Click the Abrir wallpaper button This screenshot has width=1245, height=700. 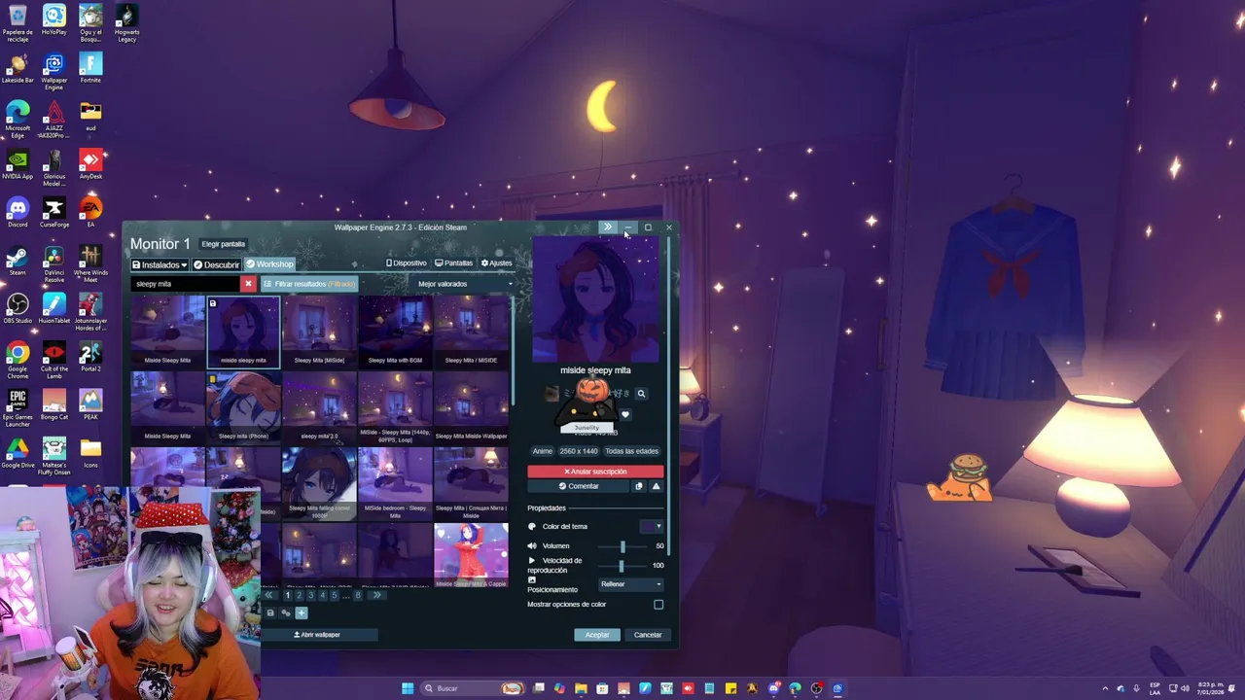coord(317,635)
